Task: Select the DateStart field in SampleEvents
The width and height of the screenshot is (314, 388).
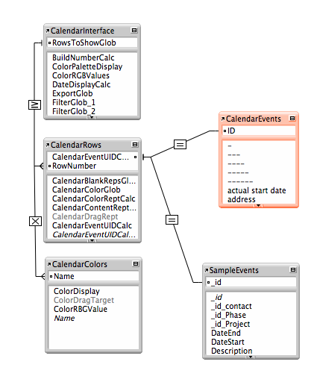Action: 227,342
